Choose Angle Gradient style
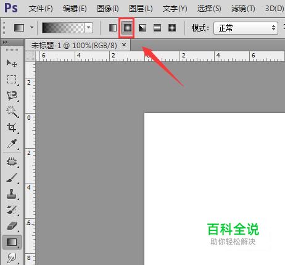This screenshot has width=285, height=265. point(142,28)
